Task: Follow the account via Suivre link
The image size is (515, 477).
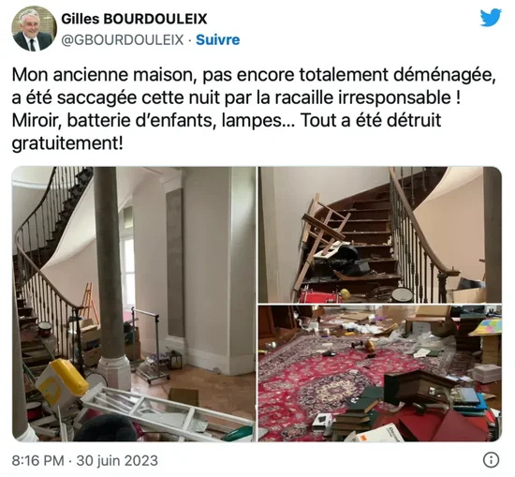Action: click(218, 39)
